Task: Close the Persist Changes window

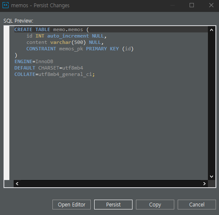Action: point(211,5)
